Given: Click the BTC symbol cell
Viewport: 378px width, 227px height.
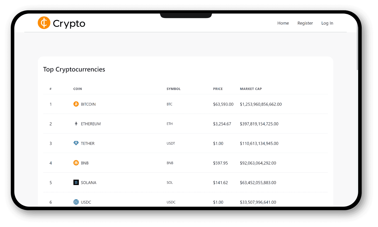Looking at the screenshot, I should [169, 104].
